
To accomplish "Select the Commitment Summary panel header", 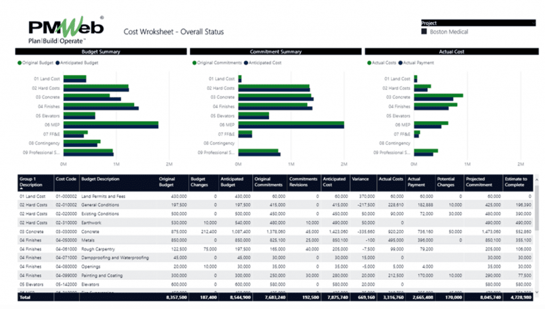I will pos(277,52).
